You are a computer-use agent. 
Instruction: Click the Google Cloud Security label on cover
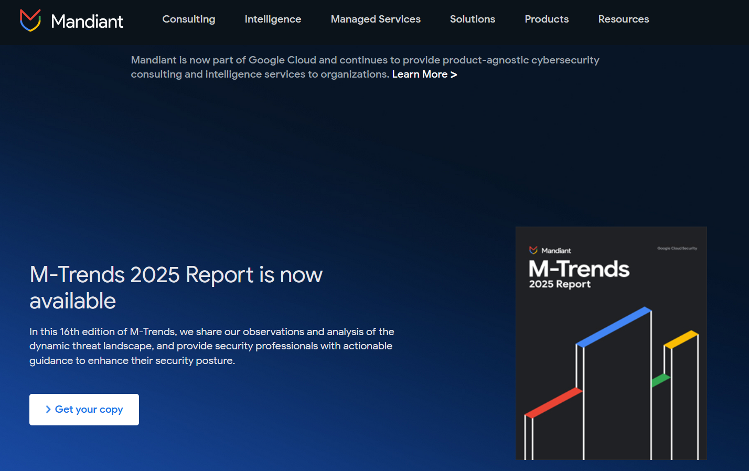click(677, 248)
